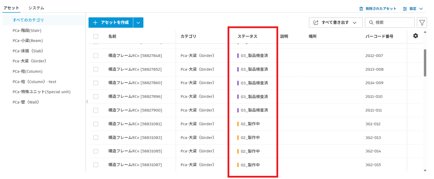The width and height of the screenshot is (434, 179).
Task: Click barcode cell 2G13-008
Action: pyautogui.click(x=375, y=69)
